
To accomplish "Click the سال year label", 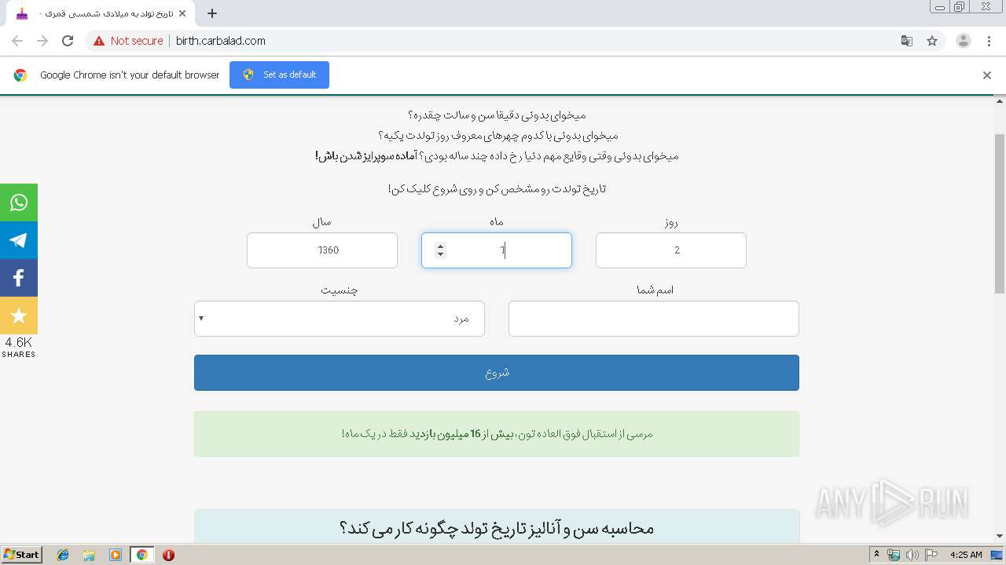I will pos(322,222).
